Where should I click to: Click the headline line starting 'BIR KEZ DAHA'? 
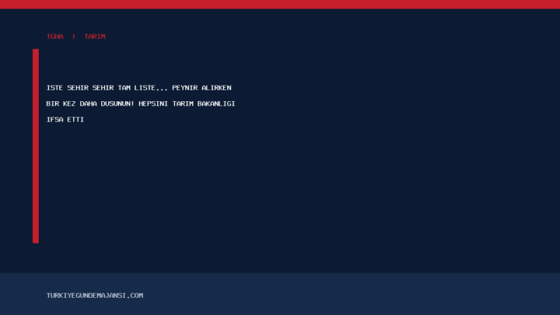(141, 103)
